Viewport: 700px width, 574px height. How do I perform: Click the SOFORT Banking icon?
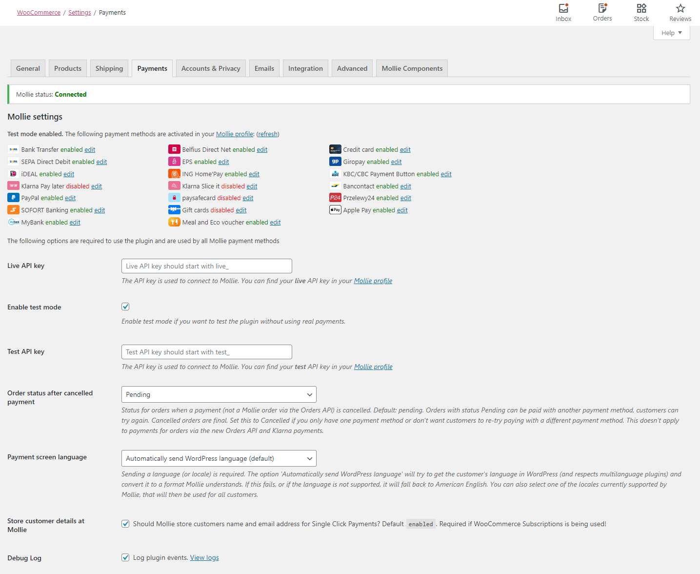tap(13, 210)
